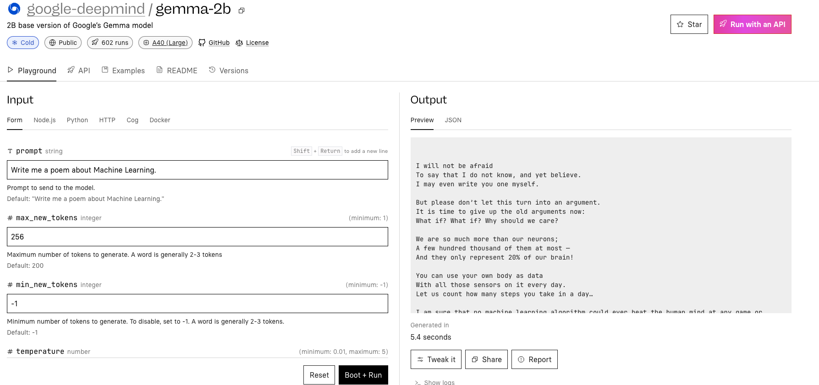Click the Reset button
The height and width of the screenshot is (385, 819).
coord(319,375)
